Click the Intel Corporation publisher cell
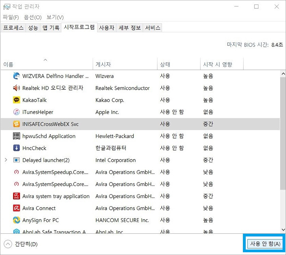This screenshot has width=286, height=255. pyautogui.click(x=116, y=160)
